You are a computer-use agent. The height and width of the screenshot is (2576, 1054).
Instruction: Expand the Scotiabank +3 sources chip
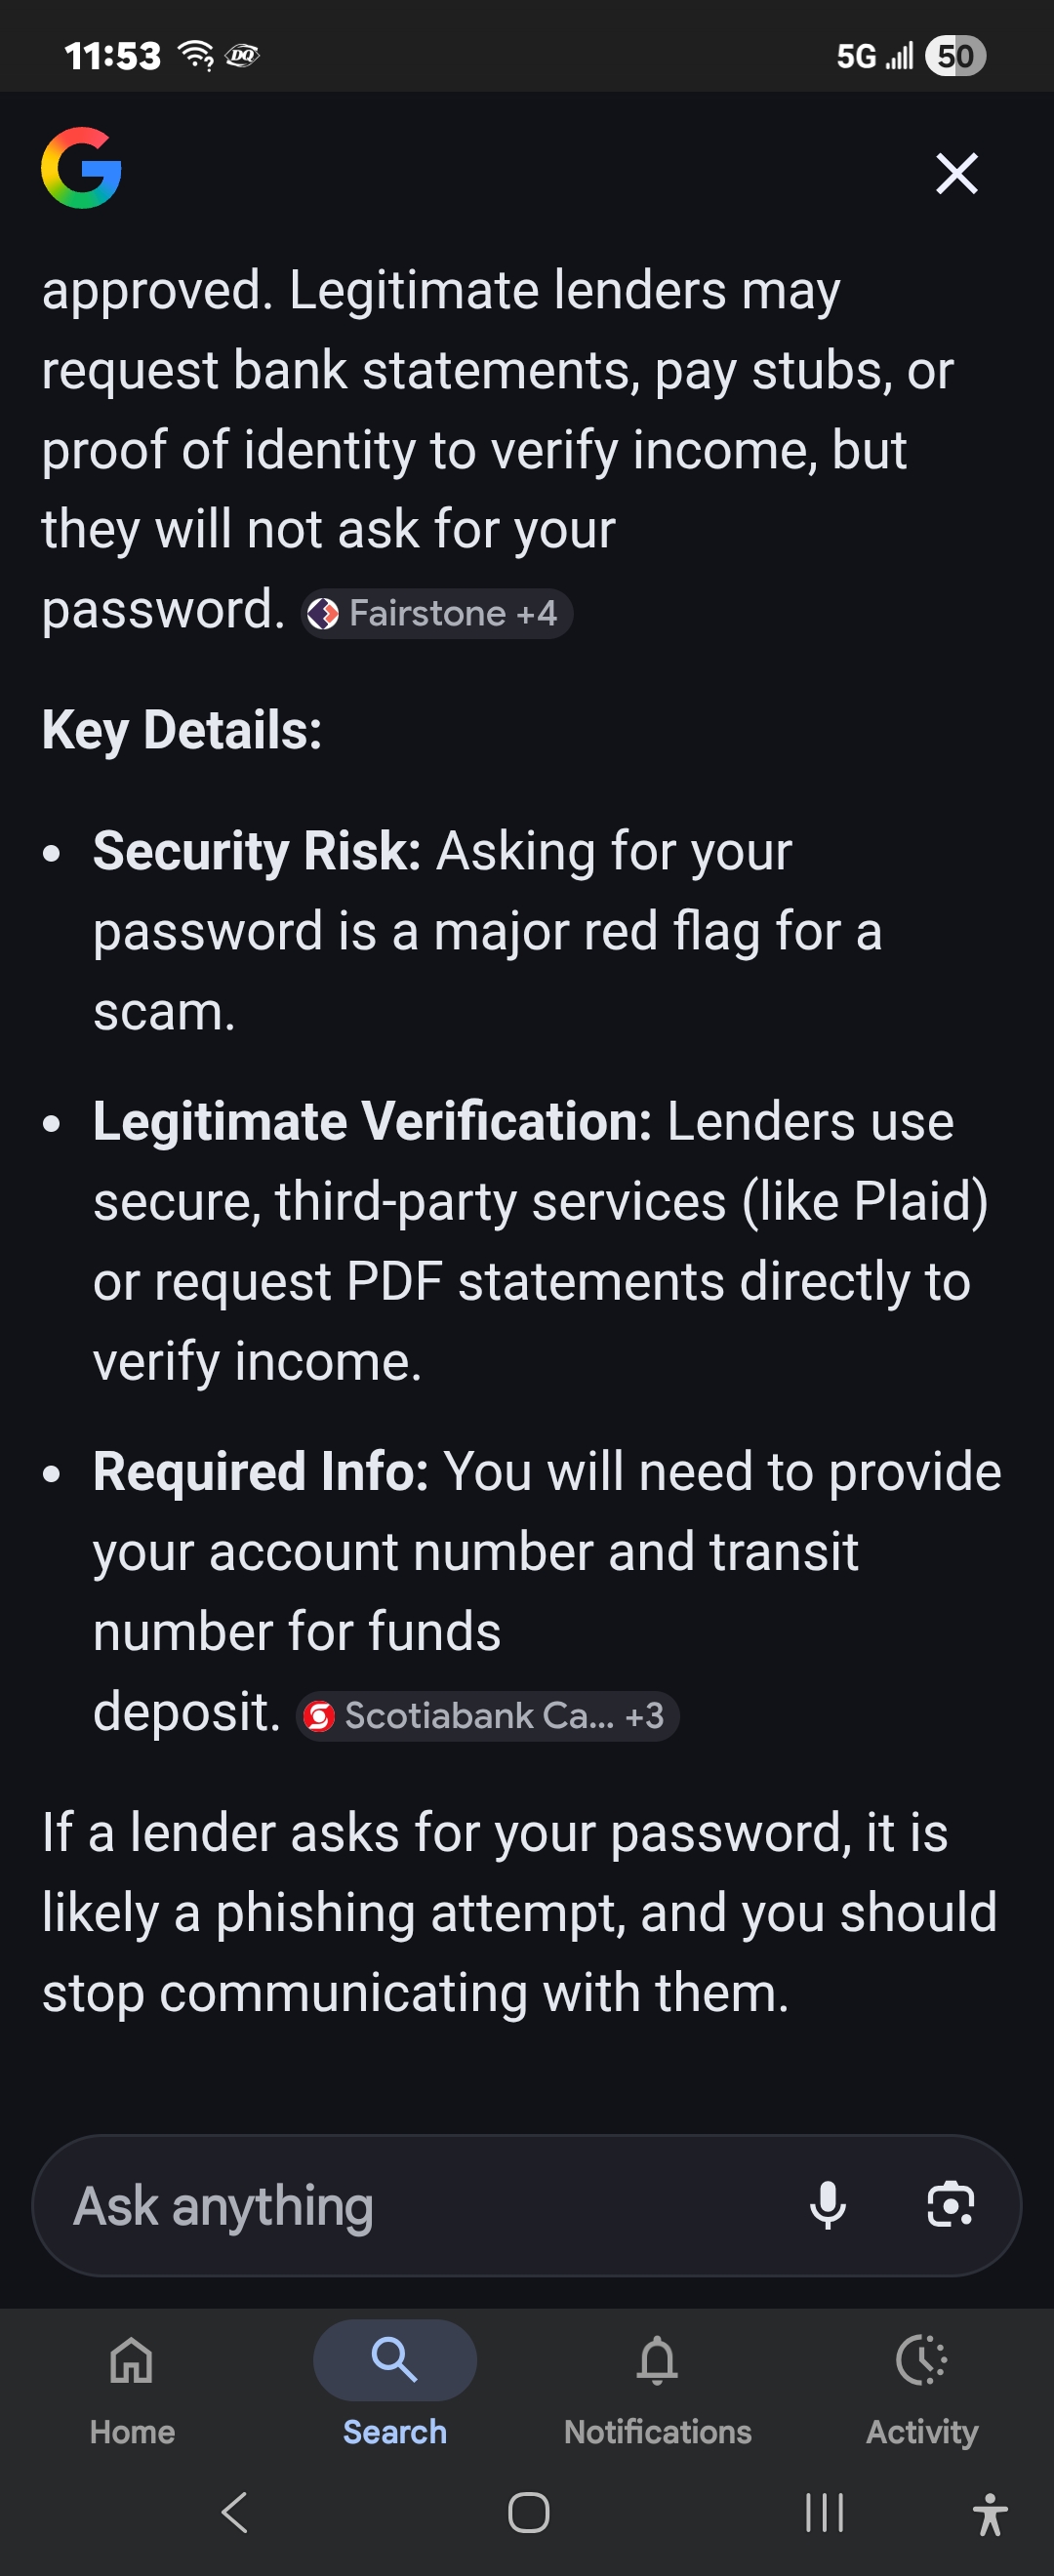tap(488, 1716)
